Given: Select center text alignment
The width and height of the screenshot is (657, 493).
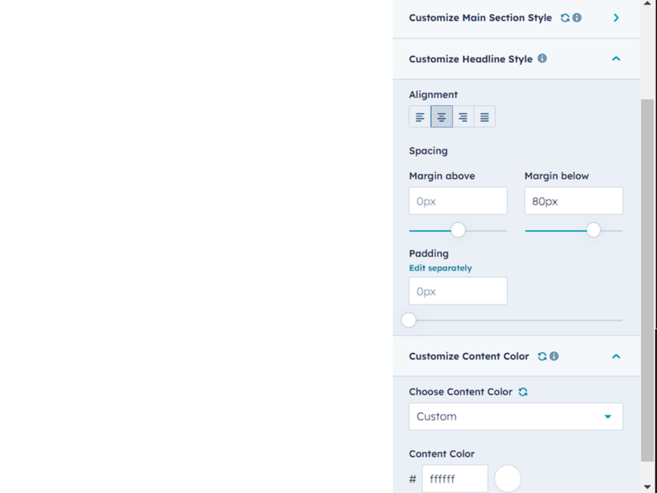Looking at the screenshot, I should tap(441, 116).
